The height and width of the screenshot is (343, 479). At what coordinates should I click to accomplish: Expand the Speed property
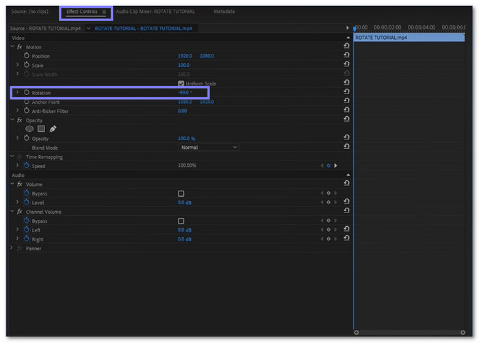coord(17,165)
